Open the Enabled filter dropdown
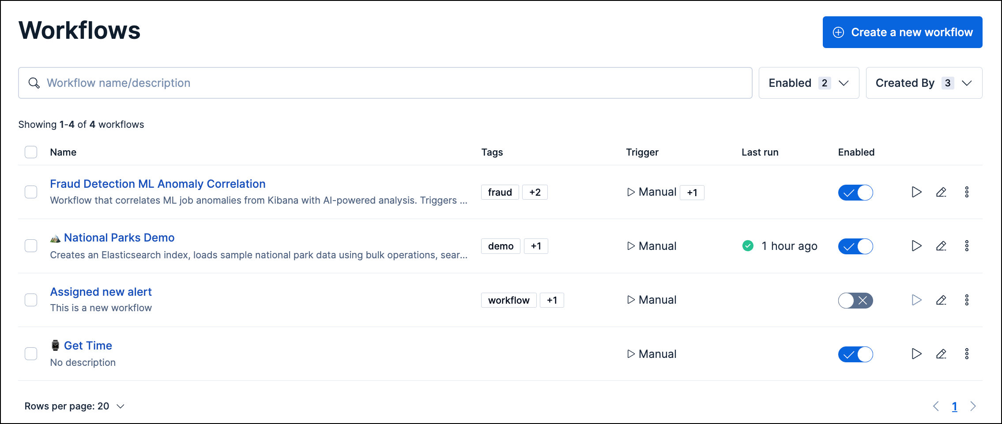This screenshot has width=1002, height=424. click(809, 83)
